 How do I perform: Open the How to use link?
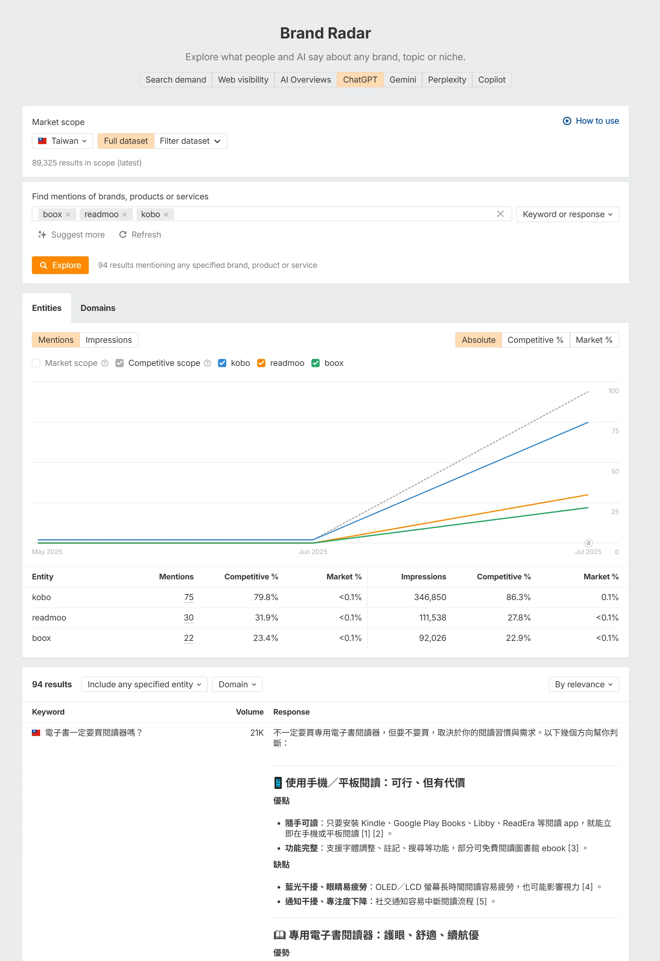point(591,121)
